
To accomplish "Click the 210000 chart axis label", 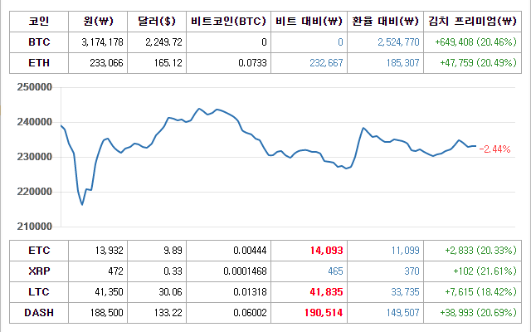I will [35, 227].
